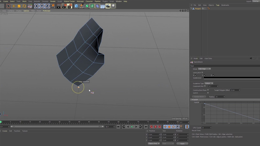Viewport: 260px width, 146px height.
Task: Open Attribute Manager User Data menu
Action: click(x=208, y=58)
